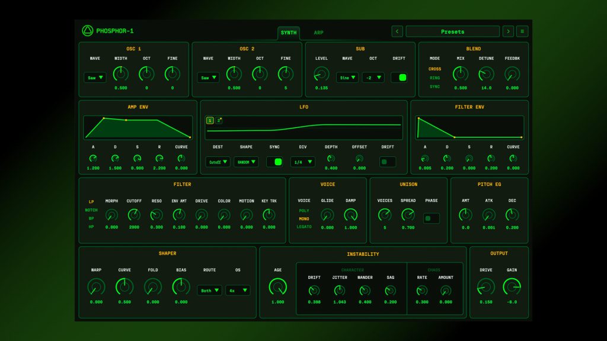Click the Filter Env decay knob

[x=447, y=159]
